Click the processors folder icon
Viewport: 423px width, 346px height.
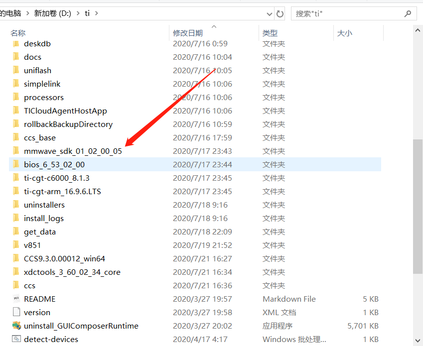click(16, 97)
